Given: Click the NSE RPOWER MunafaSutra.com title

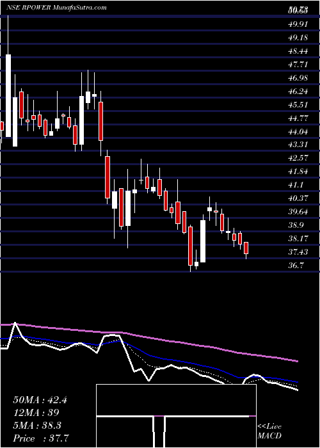Looking at the screenshot, I should tap(56, 8).
